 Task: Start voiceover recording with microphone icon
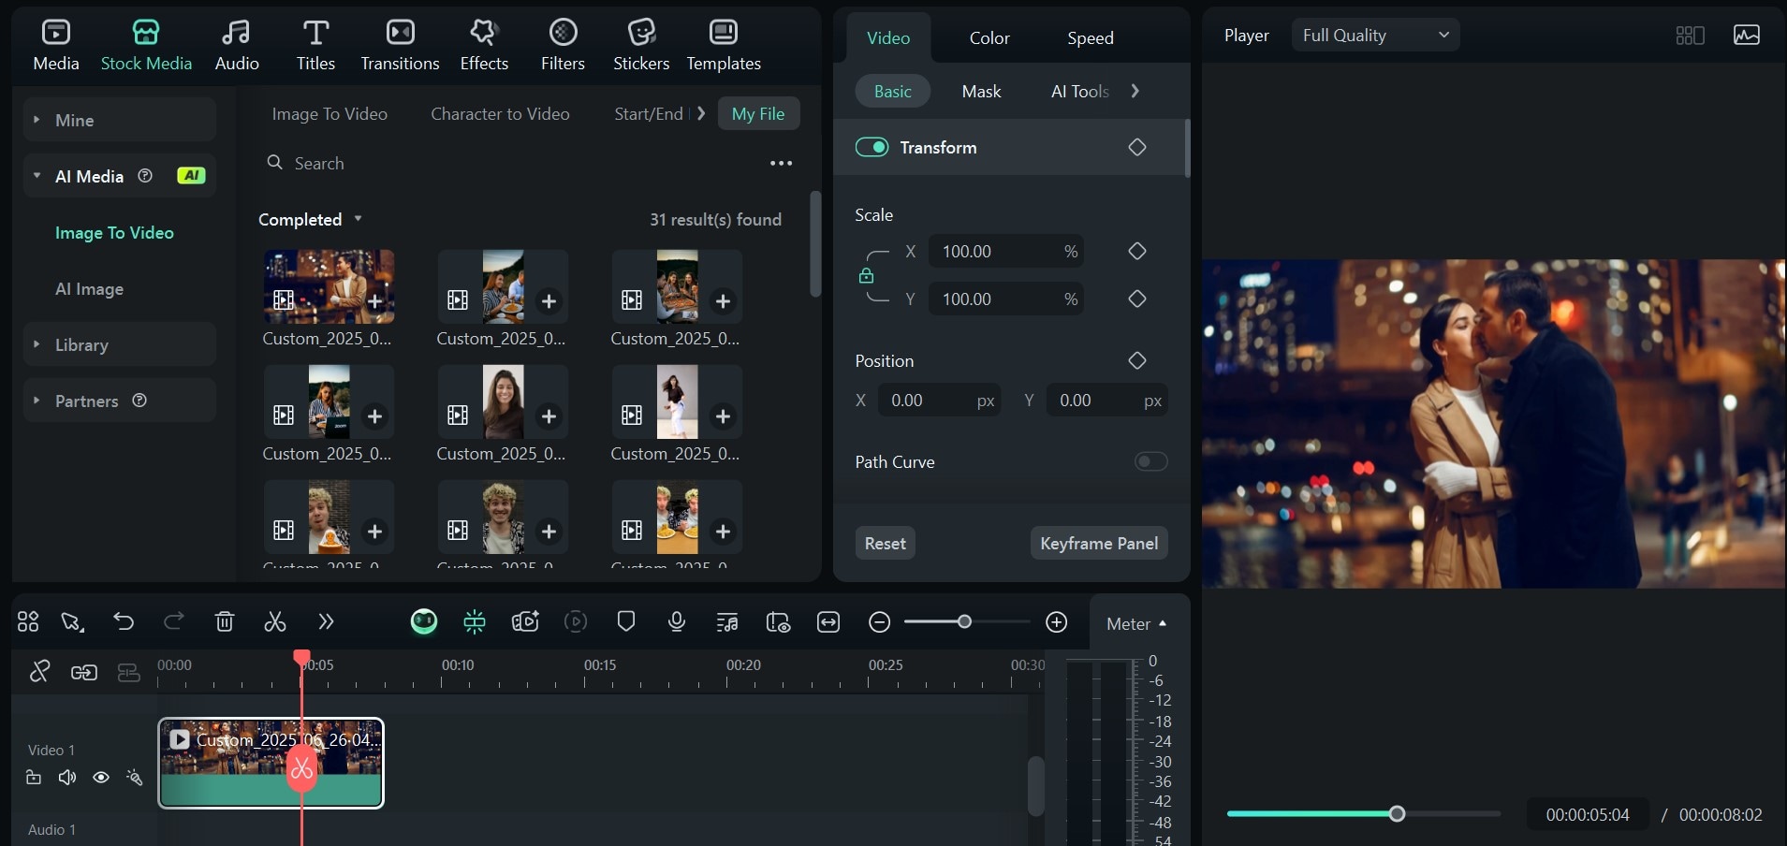click(x=677, y=621)
